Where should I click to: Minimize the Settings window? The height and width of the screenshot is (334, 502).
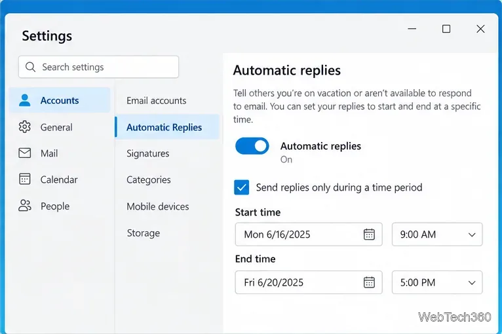point(412,29)
